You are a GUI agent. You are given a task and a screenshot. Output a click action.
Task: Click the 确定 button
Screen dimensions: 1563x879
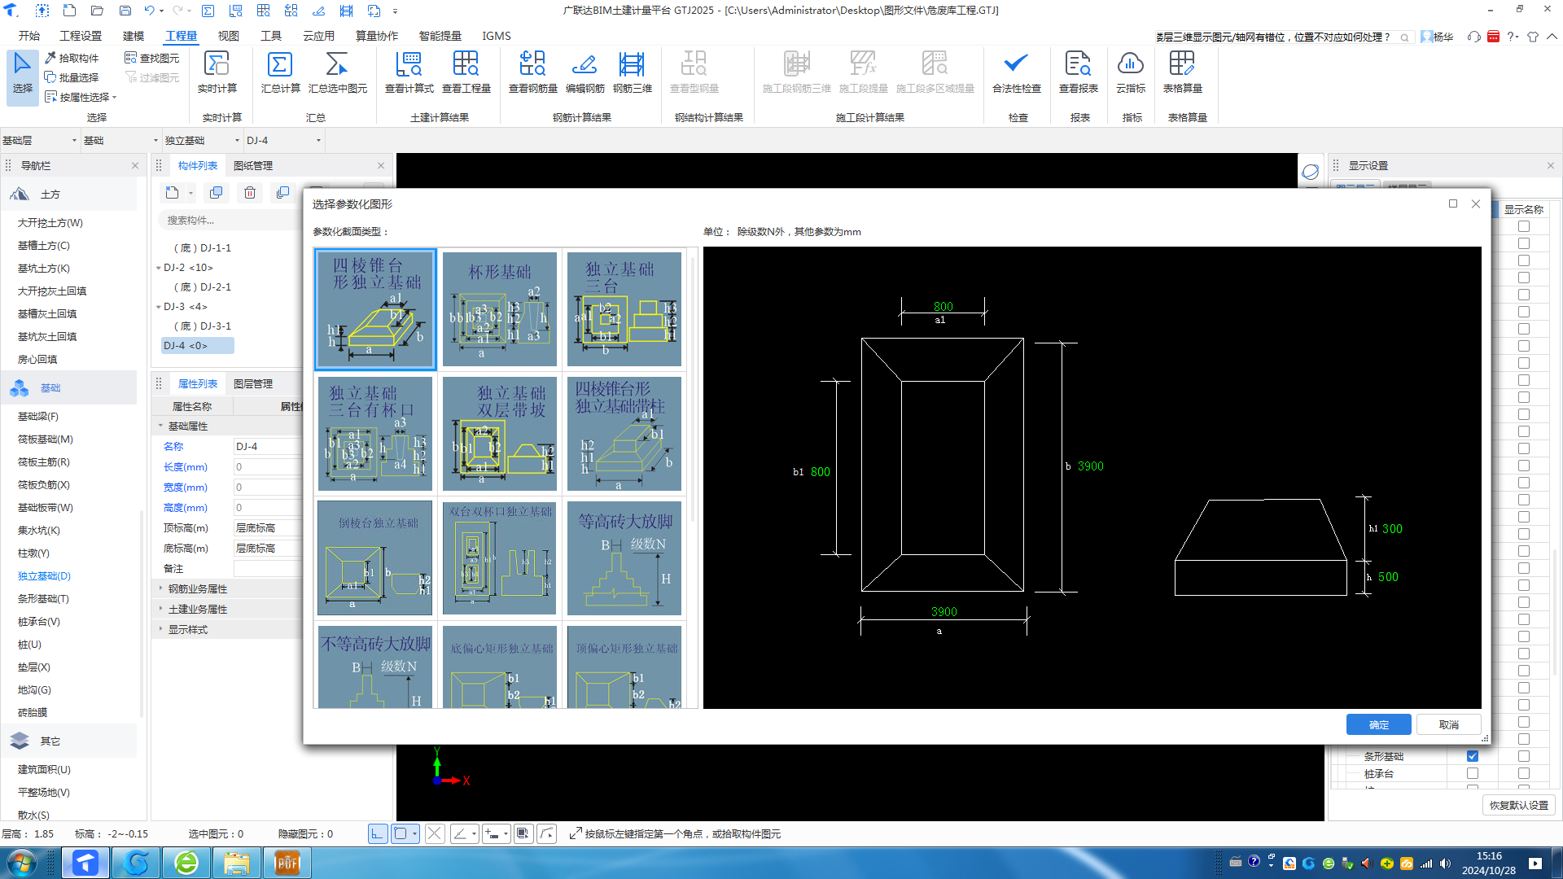tap(1379, 724)
